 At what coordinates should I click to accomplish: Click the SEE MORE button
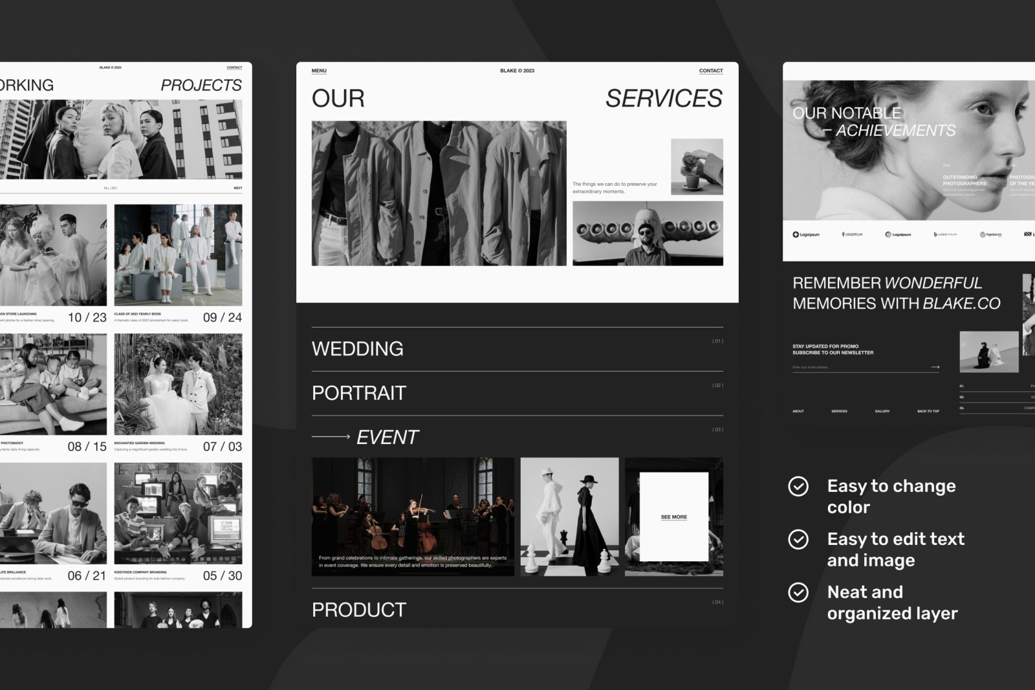coord(673,517)
